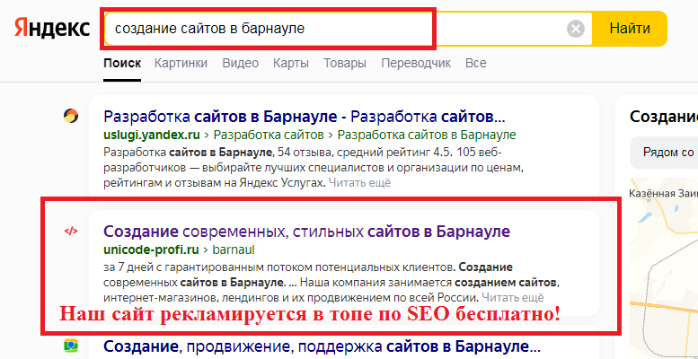This screenshot has height=359, width=698.
Task: Switch to the Картинки tab
Action: (x=181, y=63)
